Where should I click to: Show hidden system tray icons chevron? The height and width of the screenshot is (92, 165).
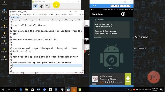click(x=128, y=90)
